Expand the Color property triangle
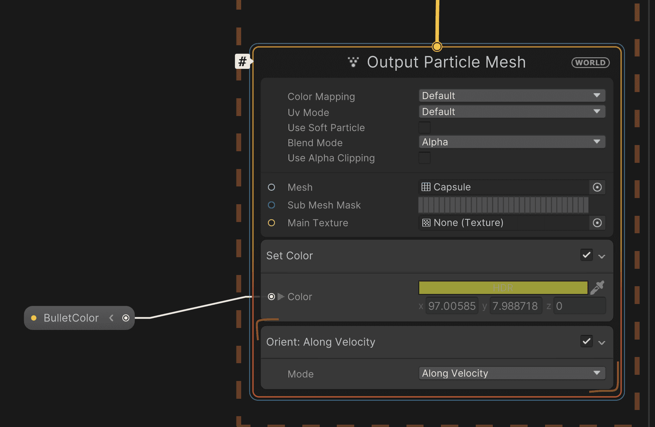Screen dimensions: 655x427 point(281,297)
